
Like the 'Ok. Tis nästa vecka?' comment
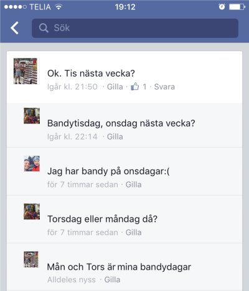pyautogui.click(x=115, y=87)
